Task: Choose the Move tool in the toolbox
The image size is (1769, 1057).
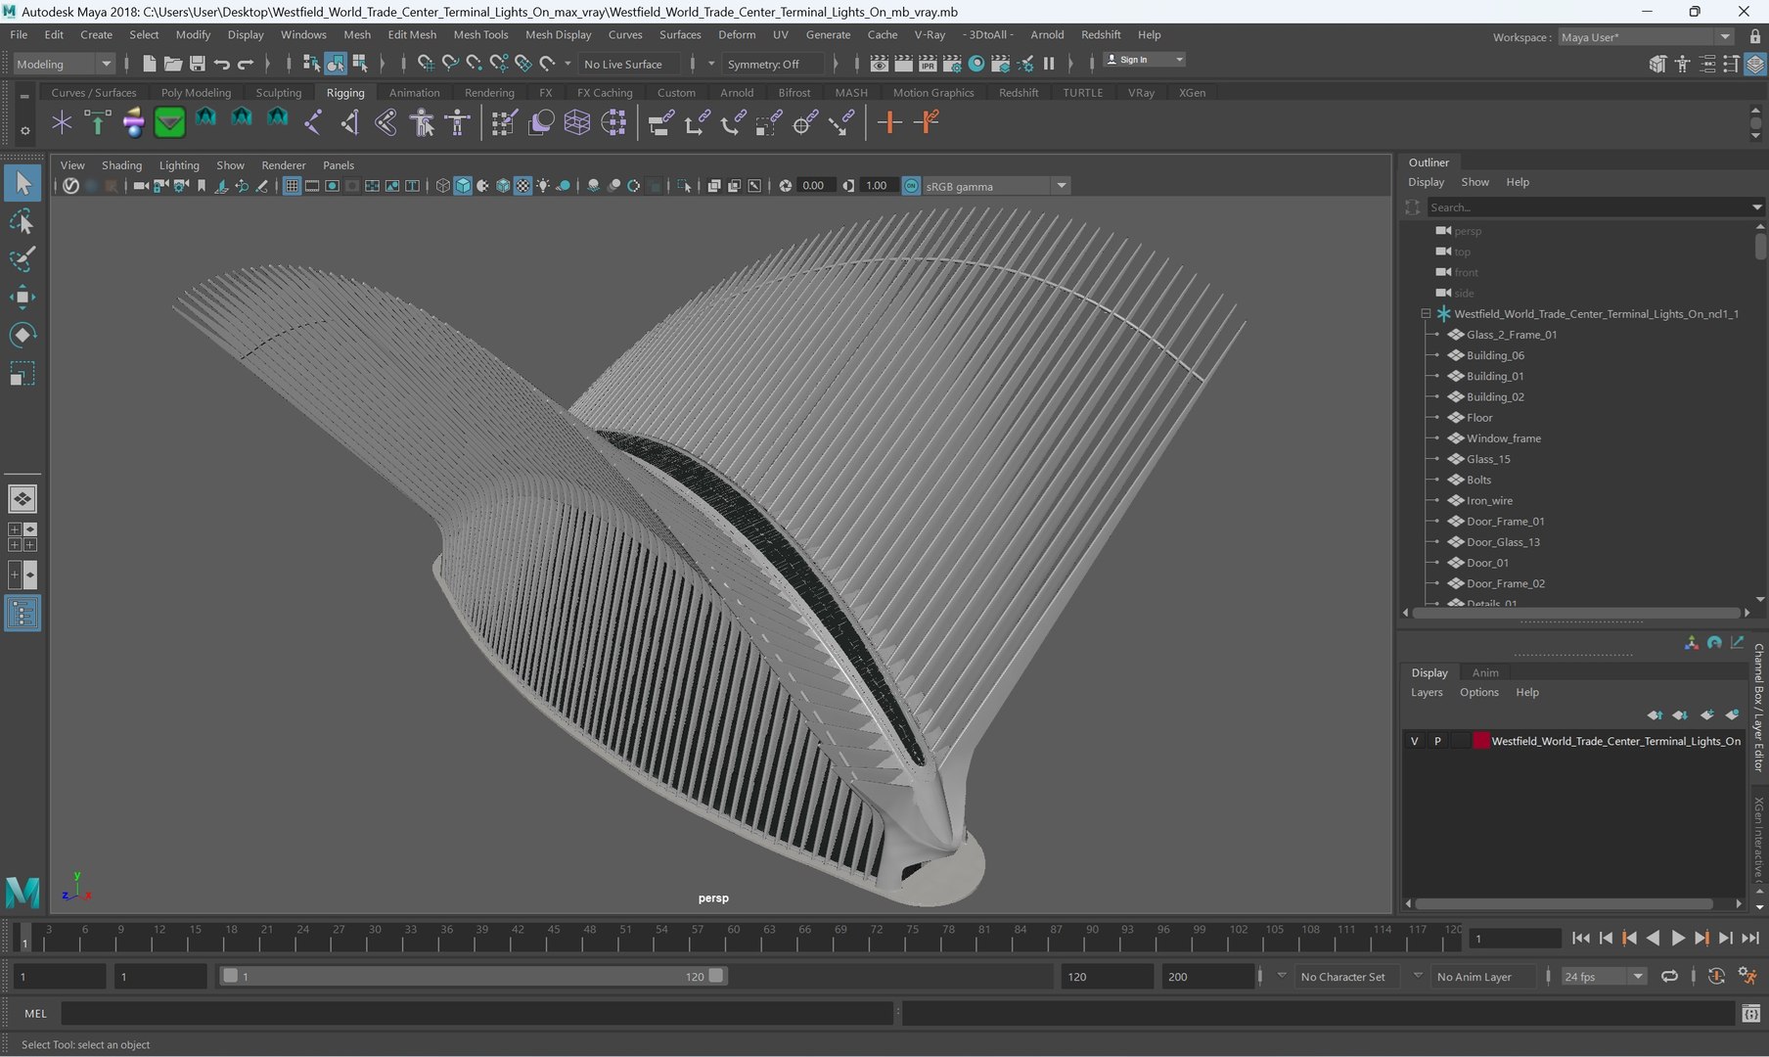Action: [x=23, y=298]
